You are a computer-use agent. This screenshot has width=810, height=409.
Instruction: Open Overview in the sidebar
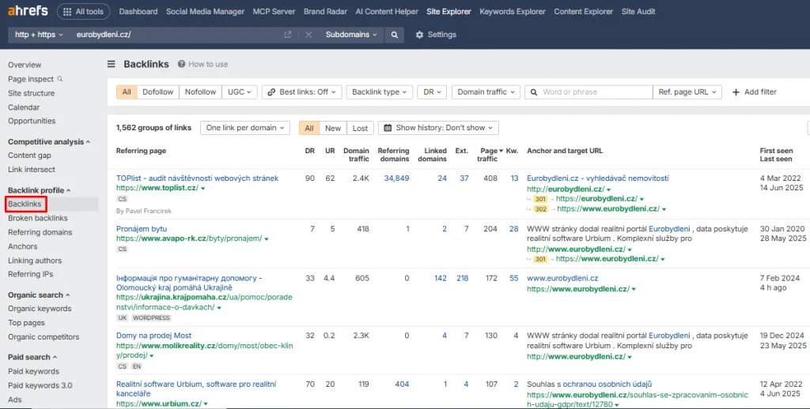pyautogui.click(x=25, y=65)
